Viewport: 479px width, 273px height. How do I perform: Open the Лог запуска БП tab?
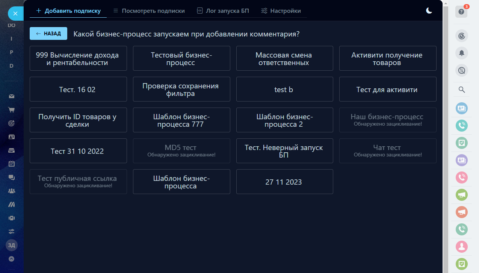223,11
